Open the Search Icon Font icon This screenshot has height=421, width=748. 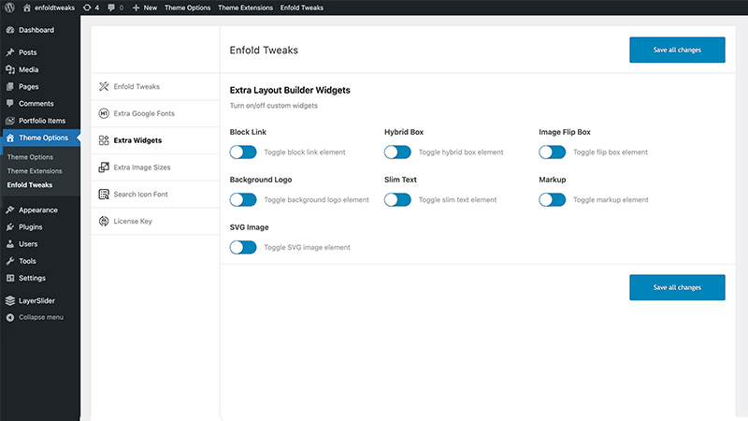(104, 195)
